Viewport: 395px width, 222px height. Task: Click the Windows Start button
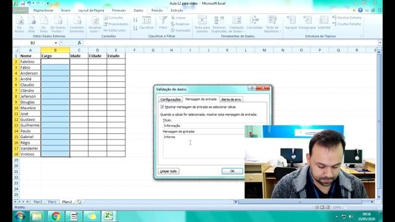20,216
